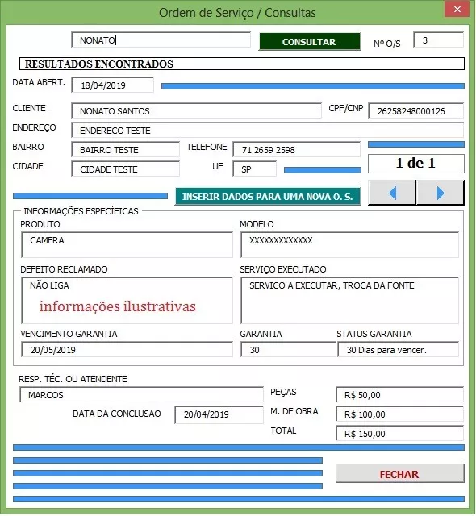This screenshot has width=476, height=516.
Task: Click the STATUS GARANTIA label
Action: [x=374, y=334]
